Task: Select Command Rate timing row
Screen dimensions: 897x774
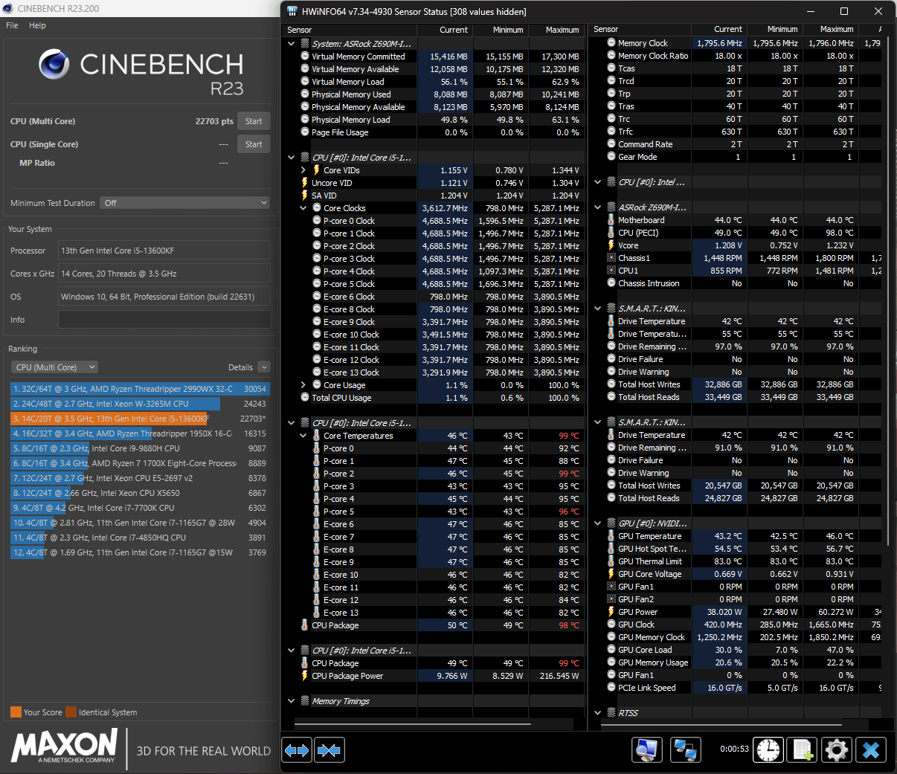Action: pos(737,144)
